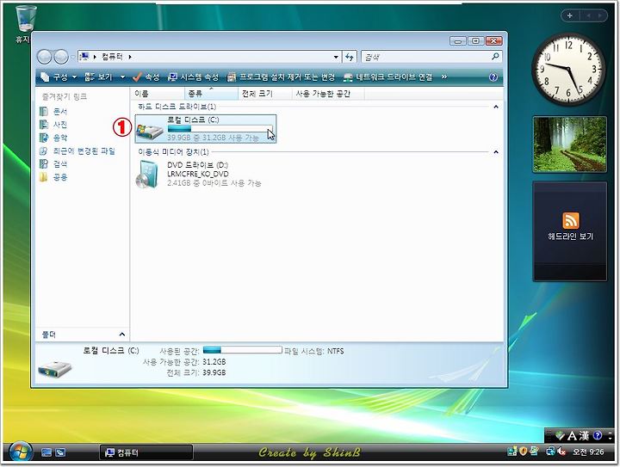Image resolution: width=620 pixels, height=467 pixels.
Task: Refresh the address bar location
Action: click(x=350, y=58)
